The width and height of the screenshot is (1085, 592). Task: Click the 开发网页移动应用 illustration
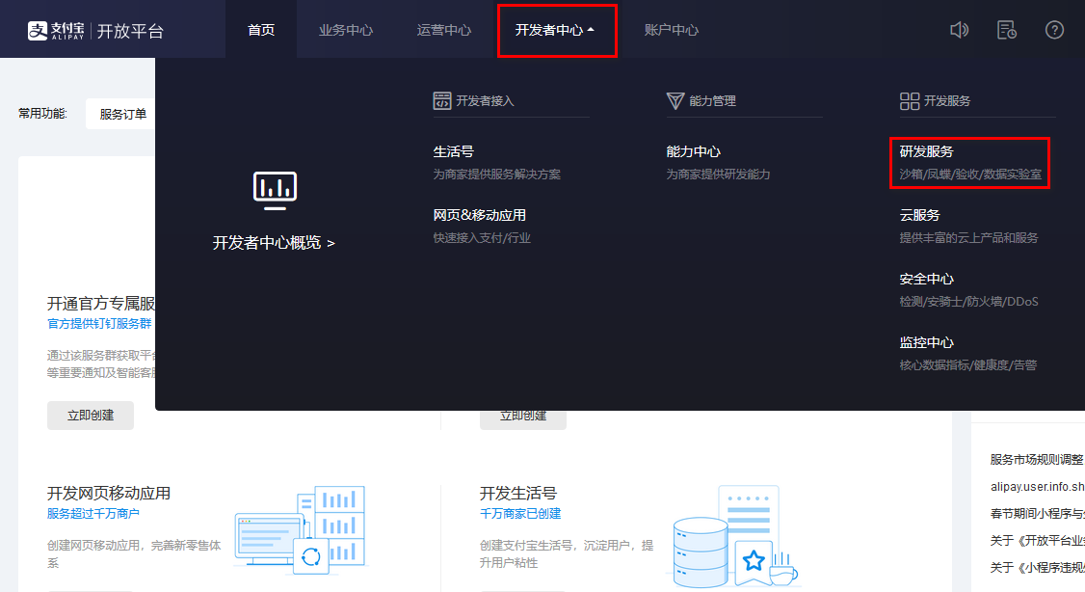click(301, 529)
